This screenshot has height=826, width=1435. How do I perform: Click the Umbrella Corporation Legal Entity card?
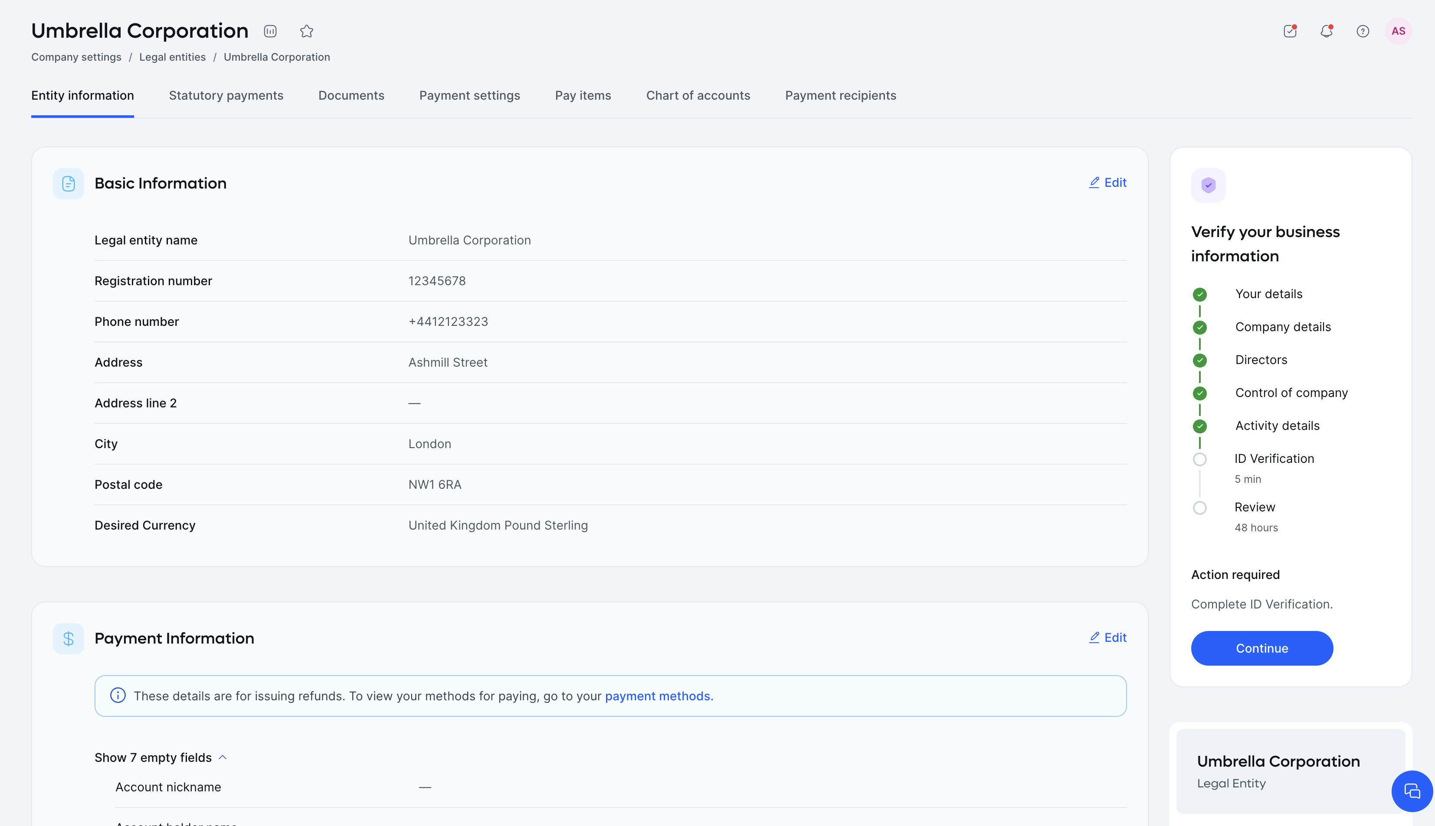point(1290,771)
